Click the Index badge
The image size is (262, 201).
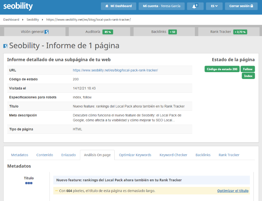tap(248, 76)
